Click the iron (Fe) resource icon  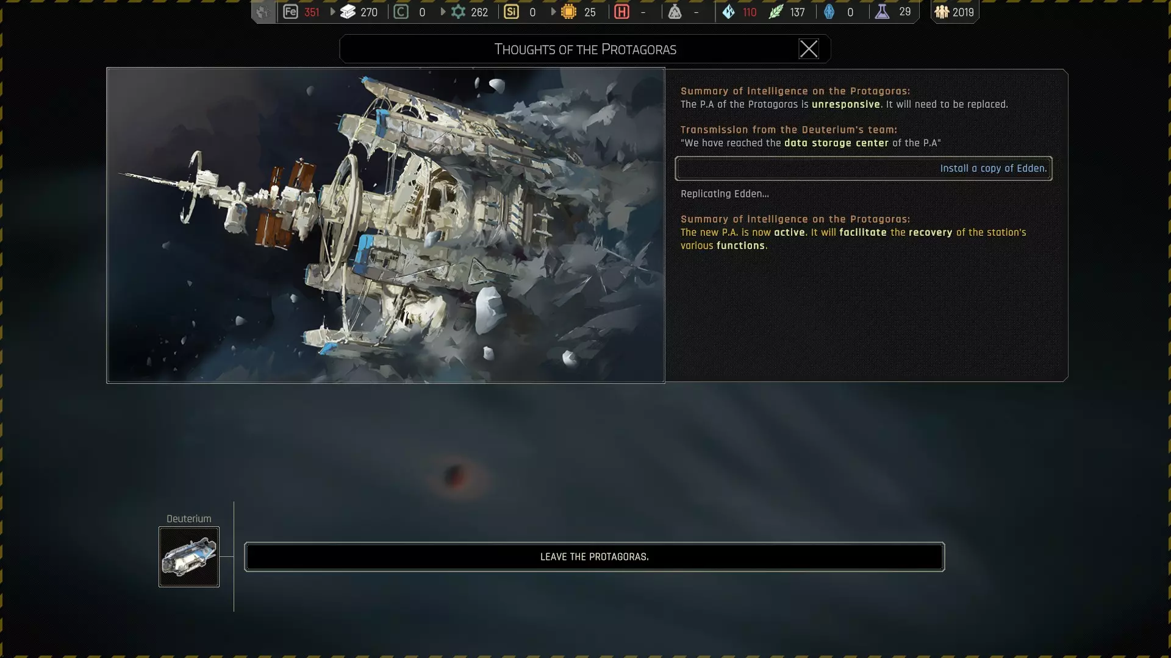coord(290,12)
